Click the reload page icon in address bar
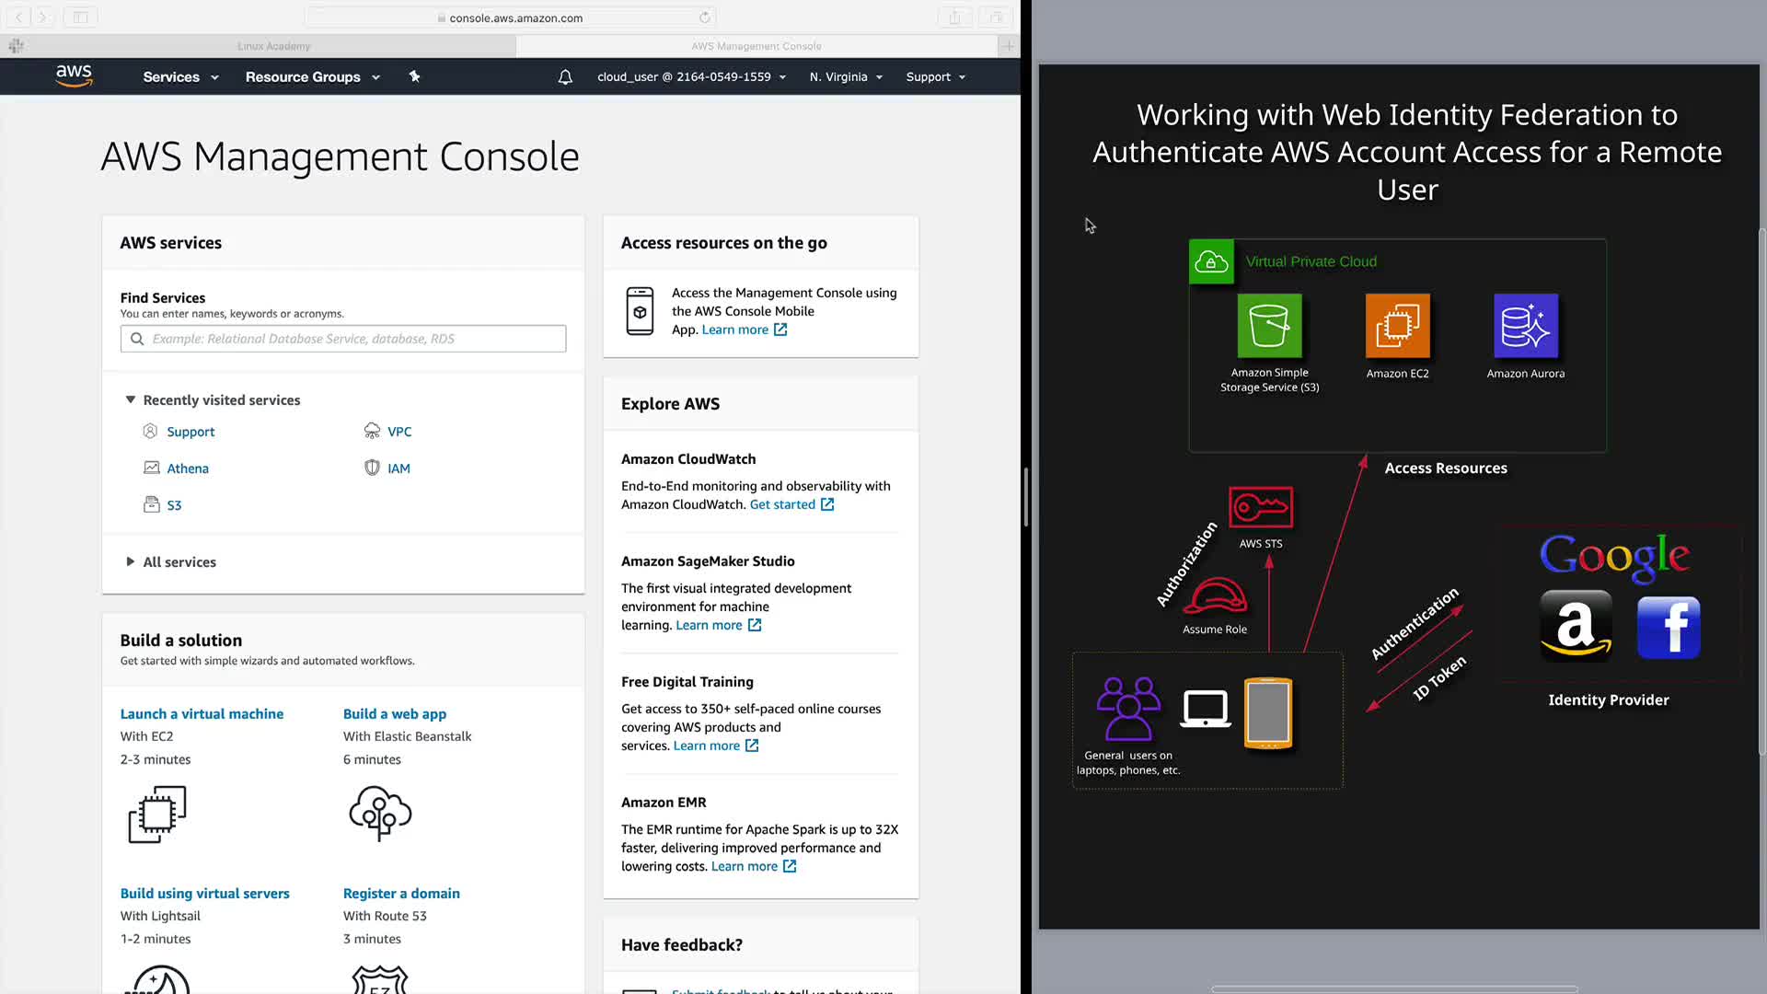The height and width of the screenshot is (994, 1767). (x=705, y=17)
